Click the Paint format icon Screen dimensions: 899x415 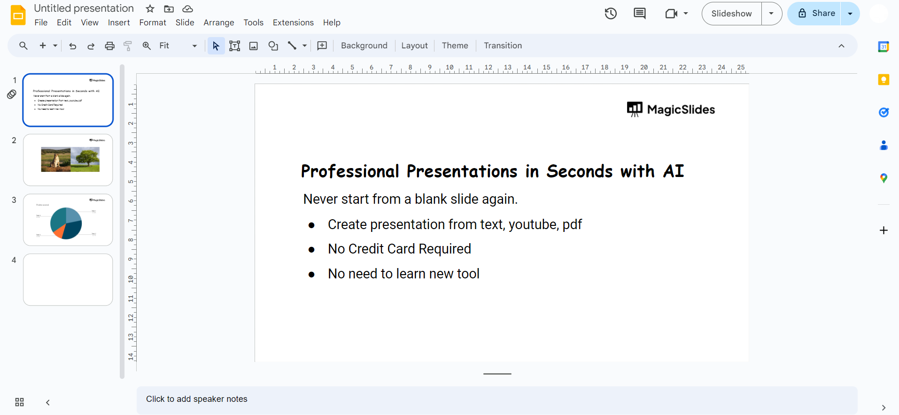[x=128, y=46]
